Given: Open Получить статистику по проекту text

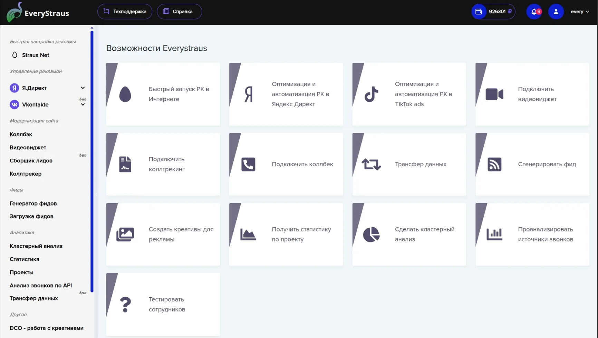Looking at the screenshot, I should coord(301,235).
